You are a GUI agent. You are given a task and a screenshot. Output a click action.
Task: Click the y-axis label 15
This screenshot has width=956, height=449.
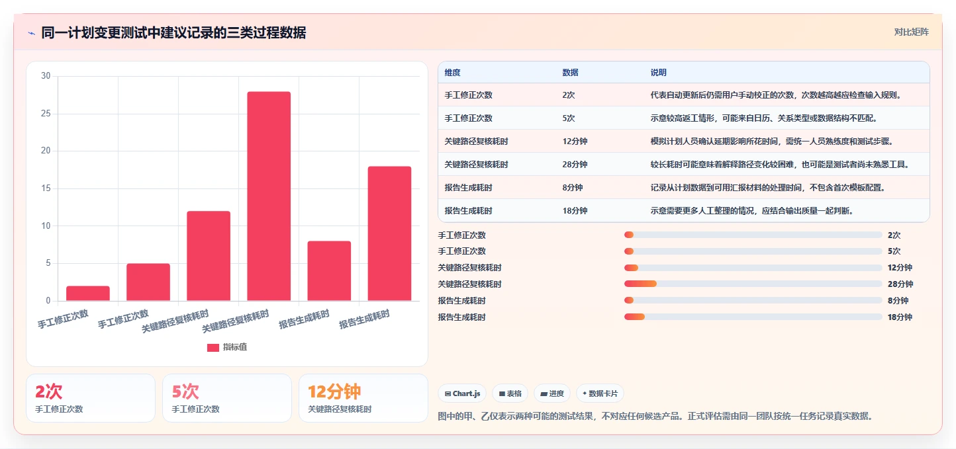point(46,188)
